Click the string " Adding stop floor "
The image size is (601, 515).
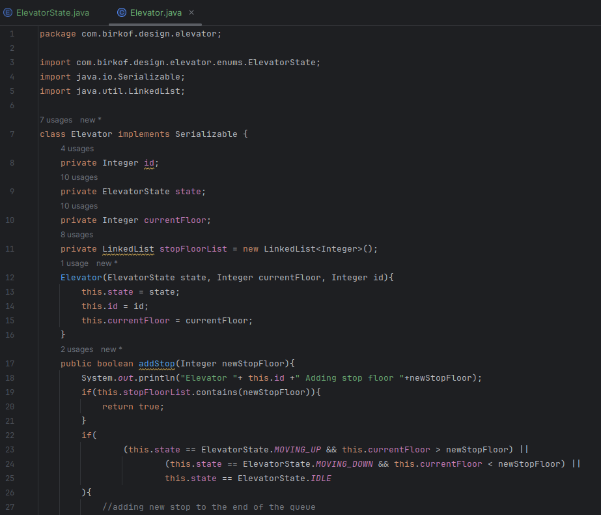[350, 378]
